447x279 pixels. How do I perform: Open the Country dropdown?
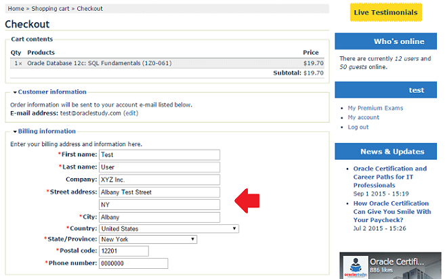click(x=169, y=229)
